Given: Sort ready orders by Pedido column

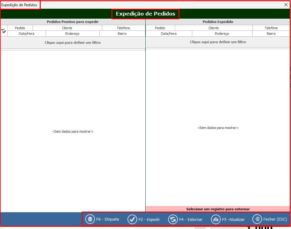Looking at the screenshot, I should (x=20, y=28).
